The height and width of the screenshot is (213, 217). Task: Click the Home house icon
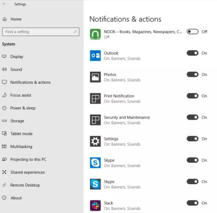5,19
